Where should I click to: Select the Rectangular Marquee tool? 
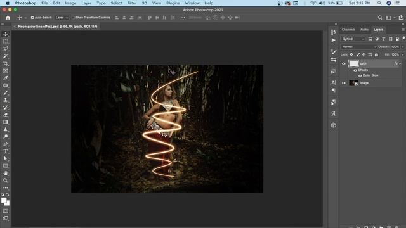[x=6, y=41]
